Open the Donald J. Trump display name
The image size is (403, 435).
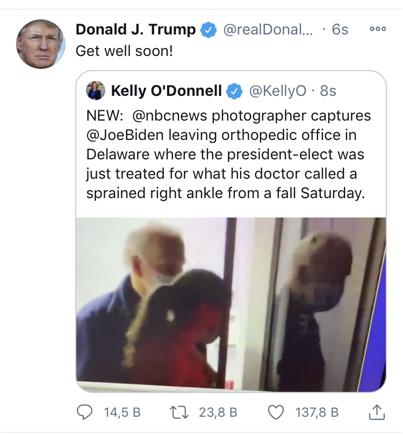point(136,30)
